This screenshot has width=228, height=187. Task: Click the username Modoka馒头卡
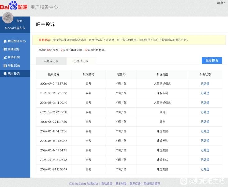pyautogui.click(x=15, y=28)
